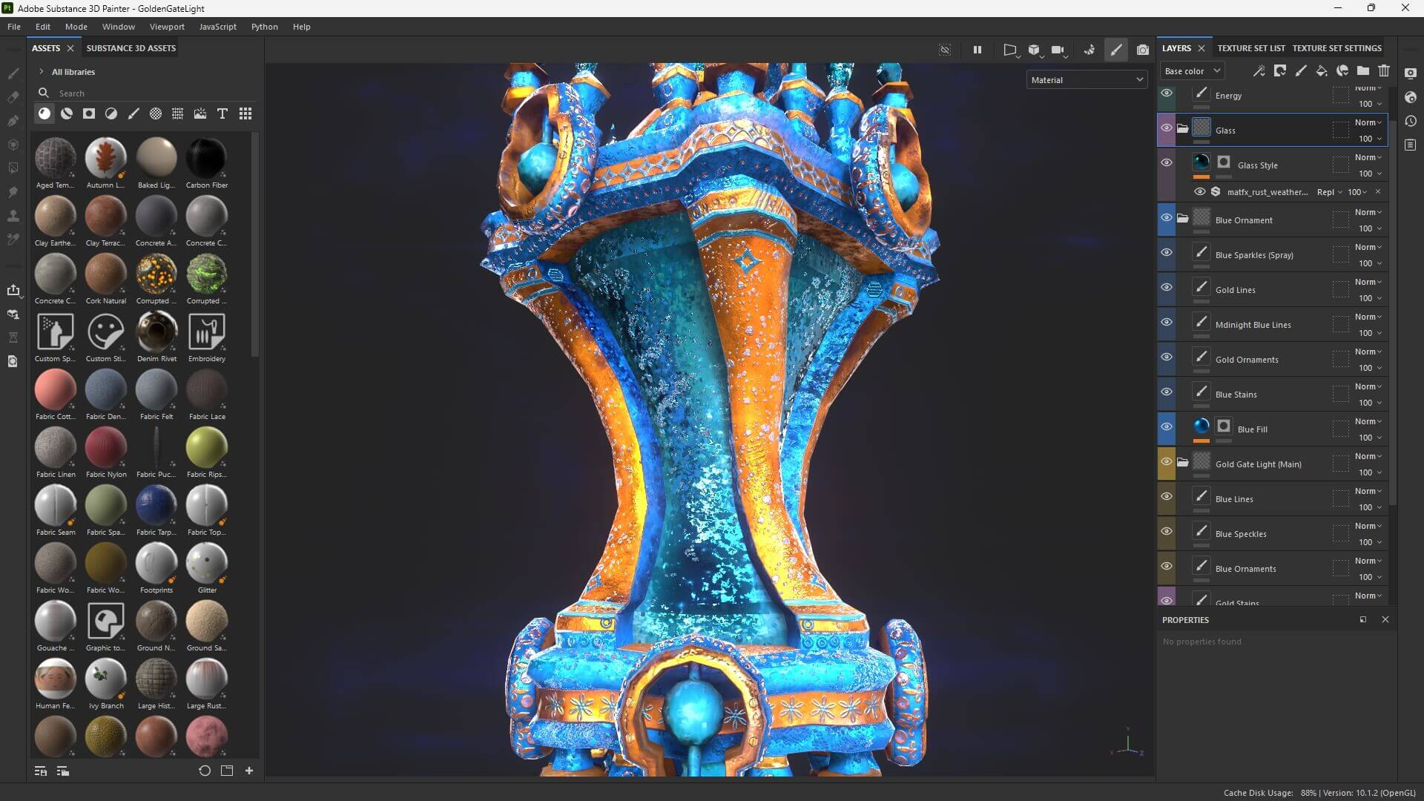Hide the Blue Fill layer

point(1167,426)
